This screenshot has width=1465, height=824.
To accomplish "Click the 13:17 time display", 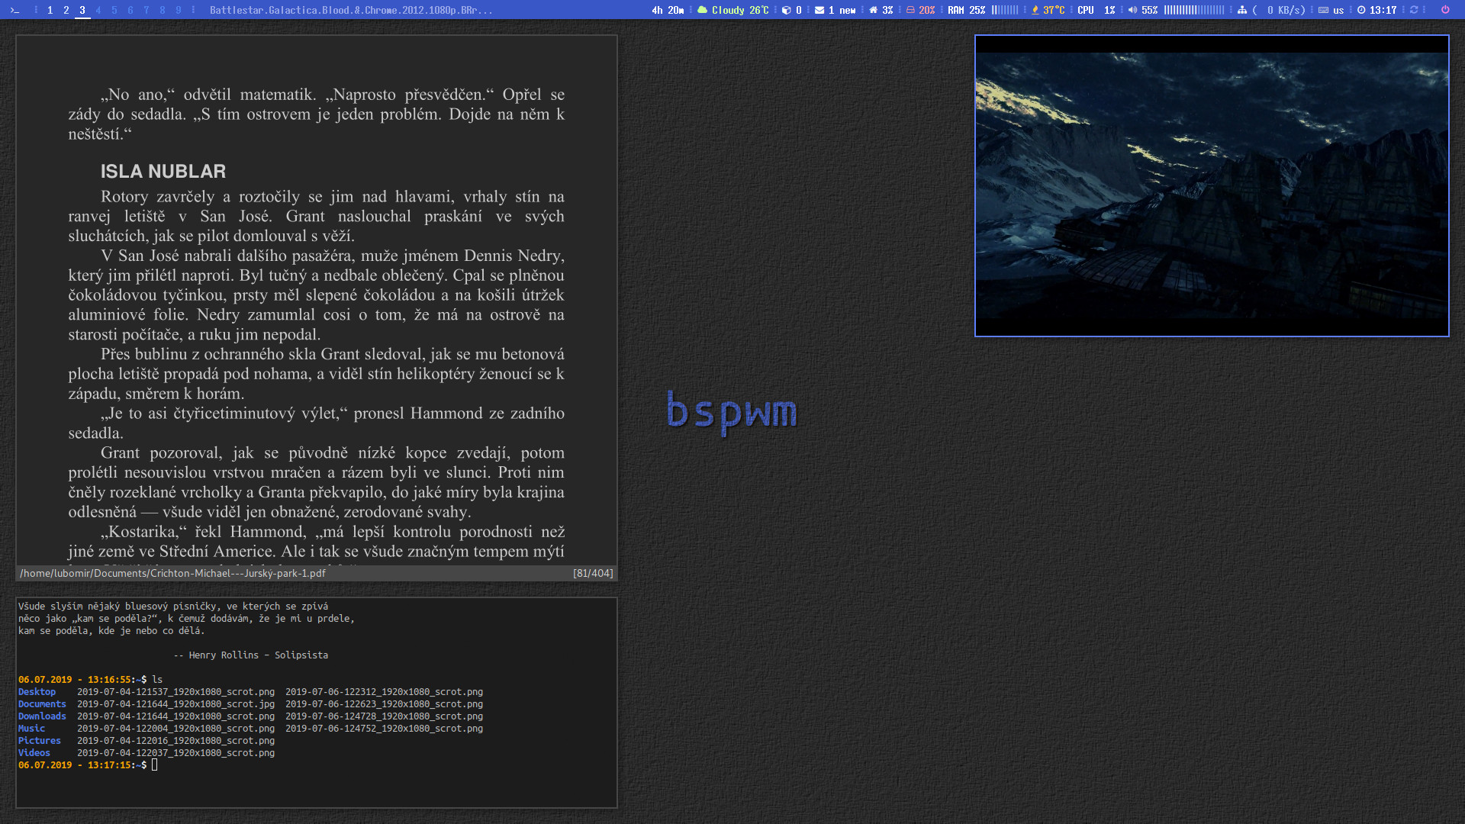I will pyautogui.click(x=1383, y=10).
